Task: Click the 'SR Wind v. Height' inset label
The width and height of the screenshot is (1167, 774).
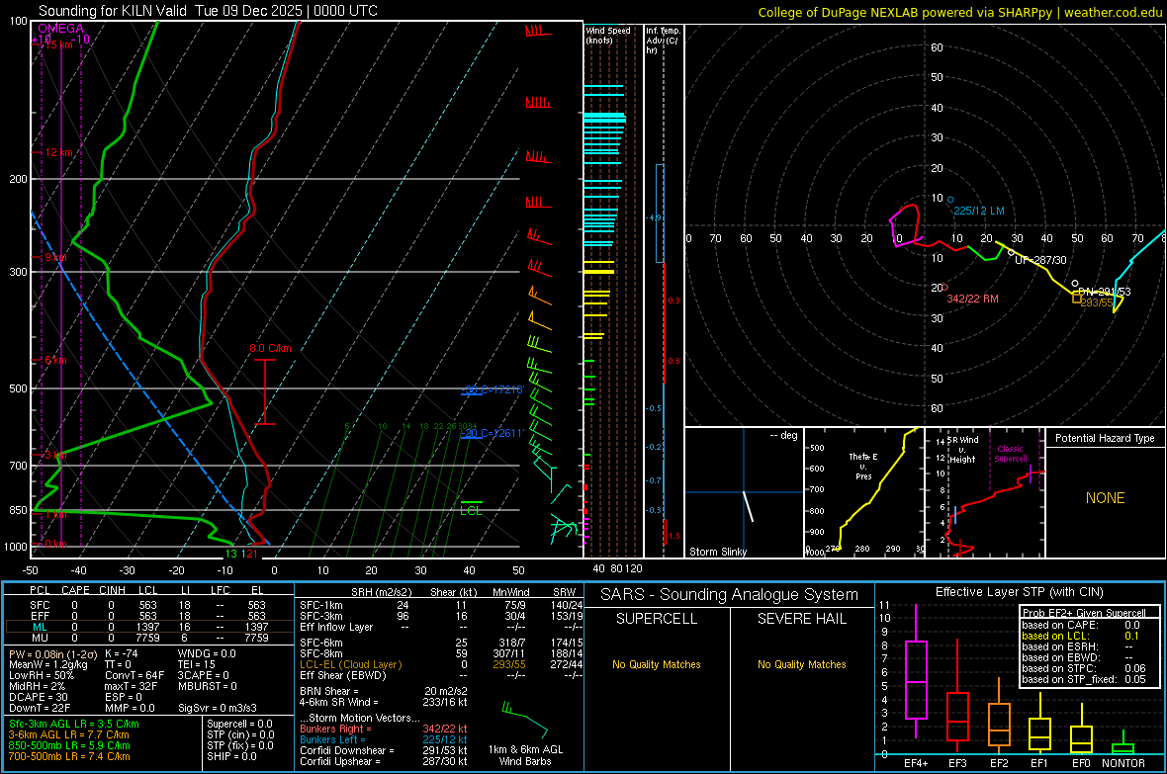Action: (x=962, y=450)
